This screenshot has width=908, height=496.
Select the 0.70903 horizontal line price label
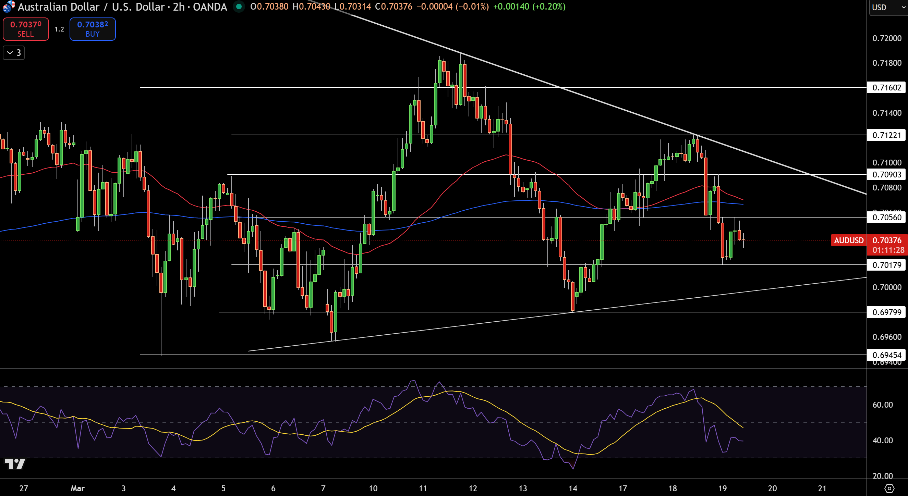[x=886, y=174]
